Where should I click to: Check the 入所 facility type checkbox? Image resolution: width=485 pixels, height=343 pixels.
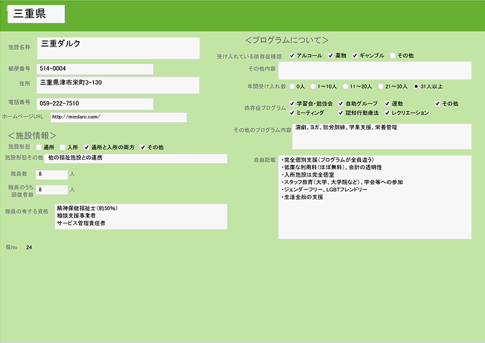63,147
